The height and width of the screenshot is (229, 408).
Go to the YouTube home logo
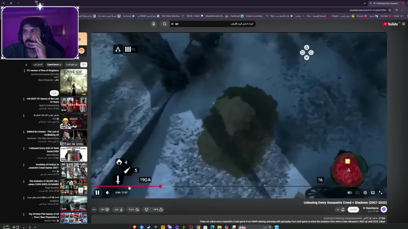click(x=390, y=24)
